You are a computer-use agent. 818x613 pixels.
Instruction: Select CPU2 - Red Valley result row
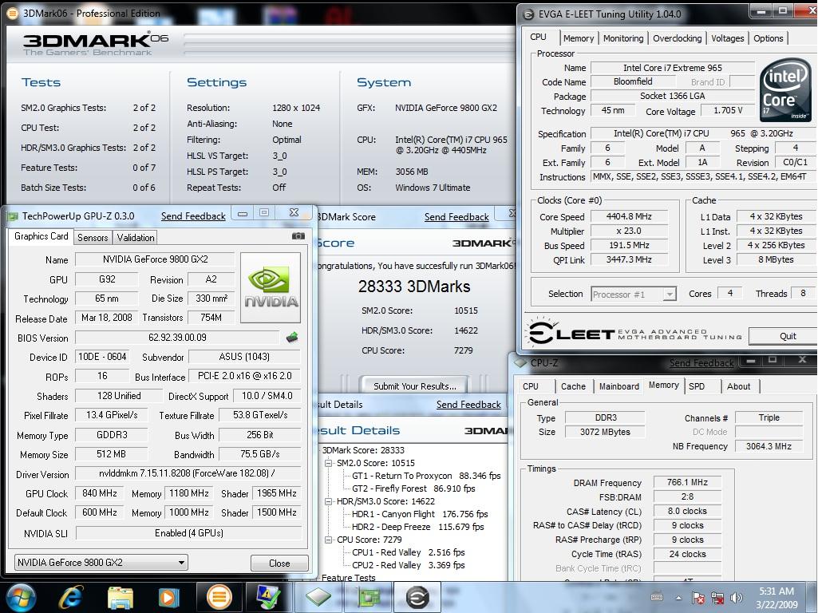[409, 565]
